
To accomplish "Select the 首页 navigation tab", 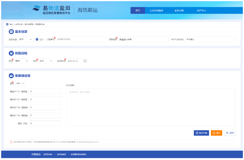I will [x=138, y=11].
